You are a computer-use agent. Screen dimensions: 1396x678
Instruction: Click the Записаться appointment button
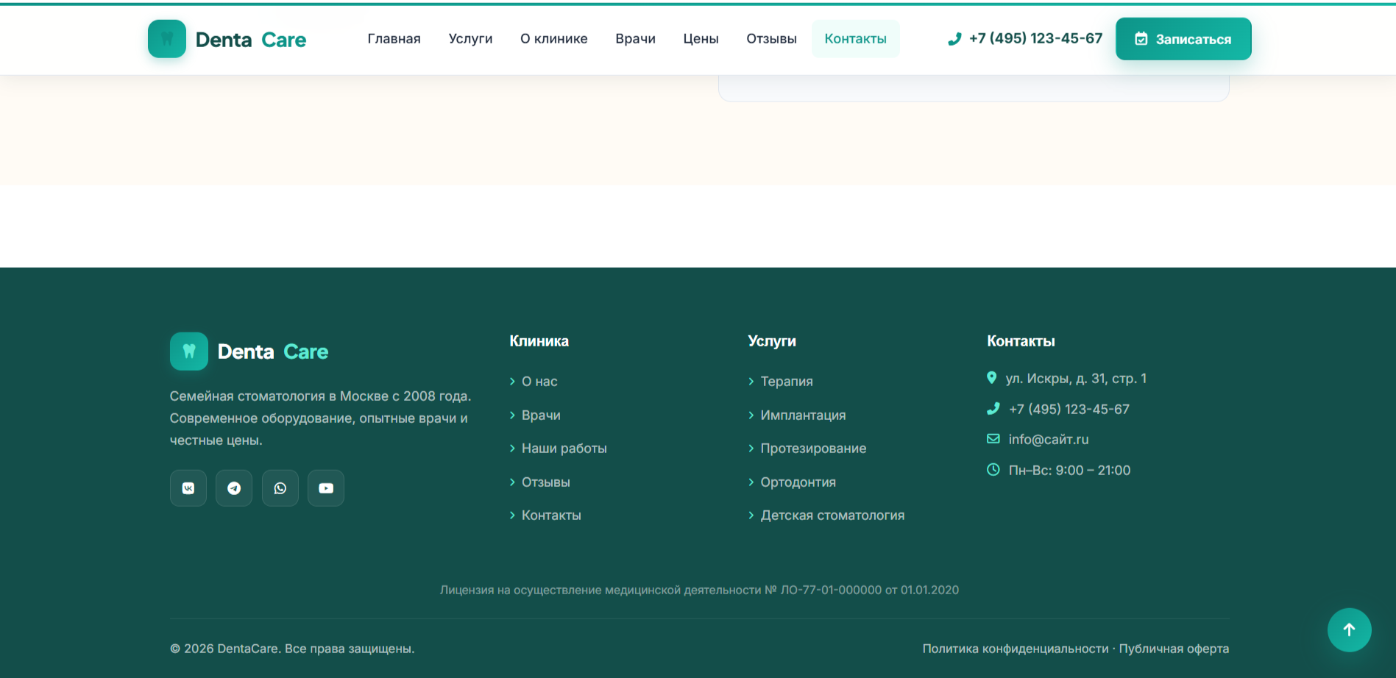1183,39
